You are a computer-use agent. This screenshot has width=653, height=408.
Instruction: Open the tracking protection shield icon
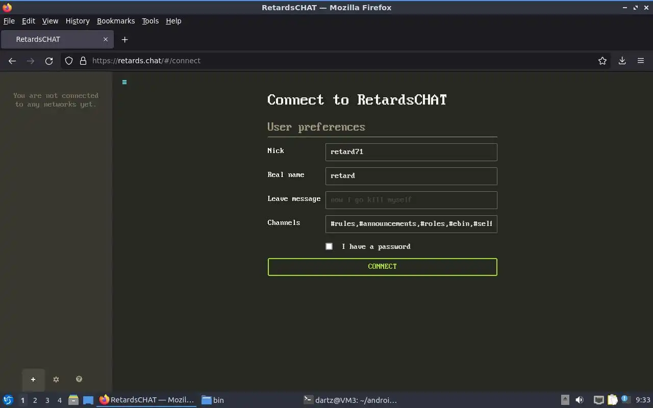pos(69,61)
